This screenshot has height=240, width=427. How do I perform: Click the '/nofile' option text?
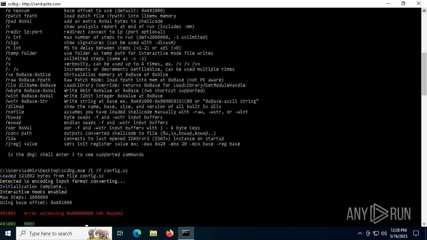(15, 112)
